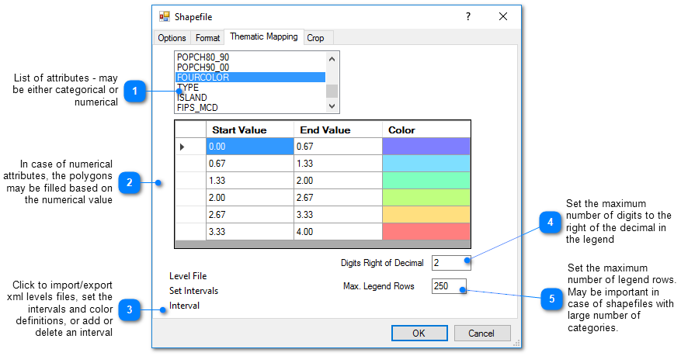The height and width of the screenshot is (356, 681).
Task: Click callout marker number 1
Action: [x=135, y=92]
